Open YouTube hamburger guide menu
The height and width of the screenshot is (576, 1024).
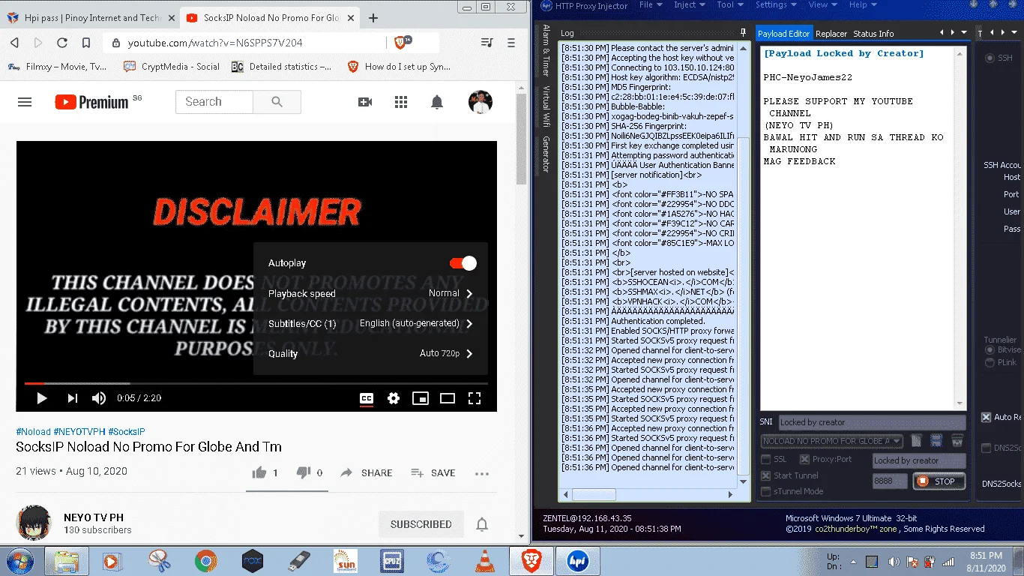click(25, 102)
